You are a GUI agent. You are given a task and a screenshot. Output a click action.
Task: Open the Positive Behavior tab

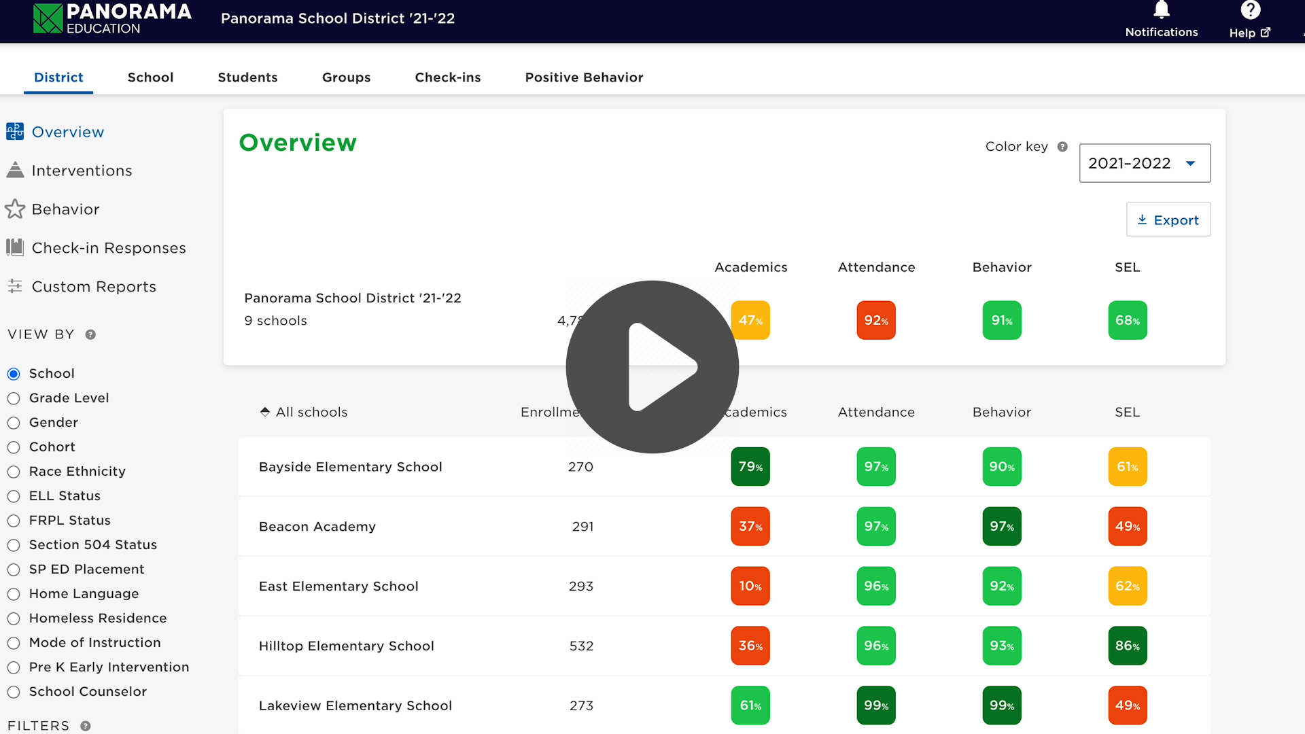[584, 77]
